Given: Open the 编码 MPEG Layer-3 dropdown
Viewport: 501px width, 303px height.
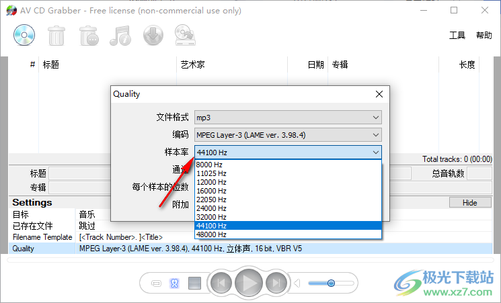Looking at the screenshot, I should tap(288, 135).
